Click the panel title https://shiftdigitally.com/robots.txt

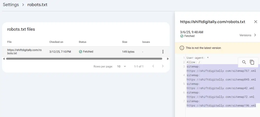[x=213, y=22]
